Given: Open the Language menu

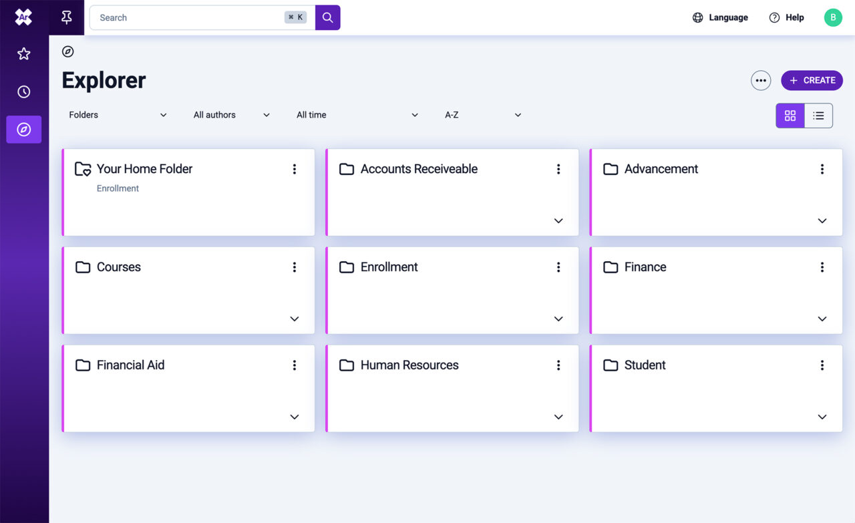Looking at the screenshot, I should pyautogui.click(x=720, y=17).
